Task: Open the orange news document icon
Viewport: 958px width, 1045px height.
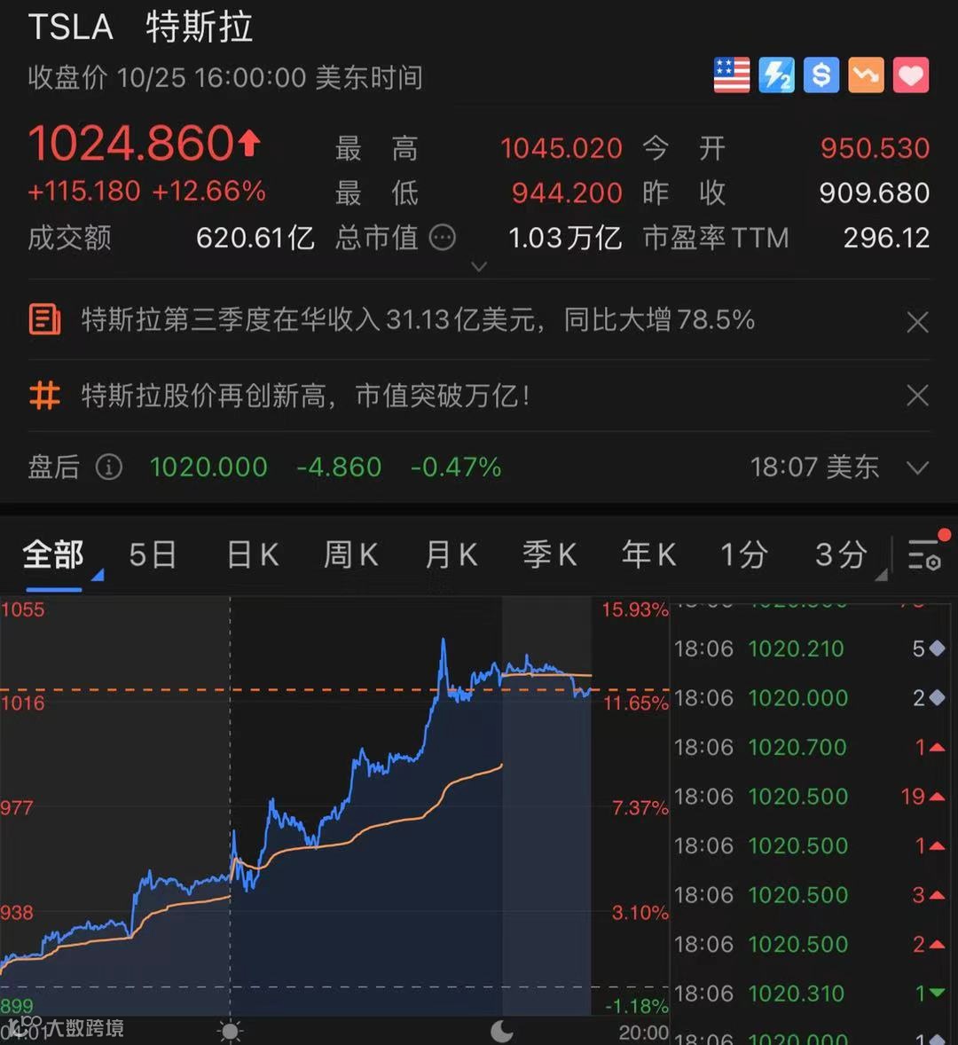Action: point(44,320)
